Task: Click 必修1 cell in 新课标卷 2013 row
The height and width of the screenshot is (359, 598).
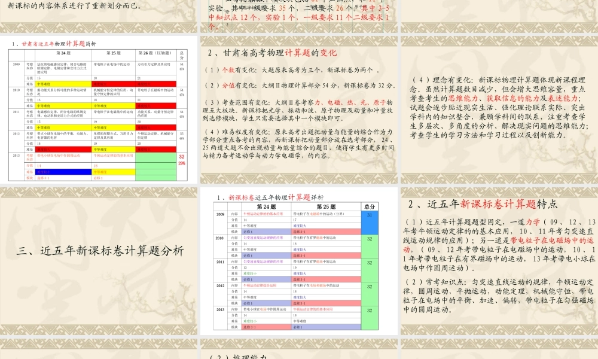Action: point(326,327)
